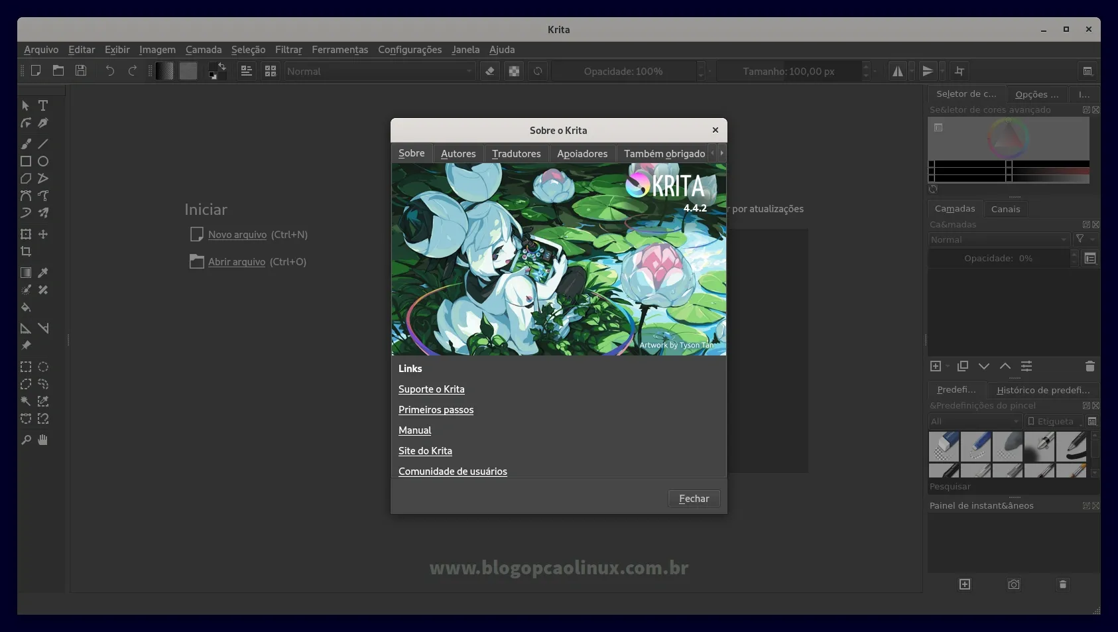Click the Save icon in toolbar
Image resolution: width=1118 pixels, height=632 pixels.
pyautogui.click(x=81, y=71)
